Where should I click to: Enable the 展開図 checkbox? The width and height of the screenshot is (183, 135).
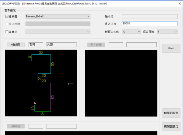tap(7, 32)
